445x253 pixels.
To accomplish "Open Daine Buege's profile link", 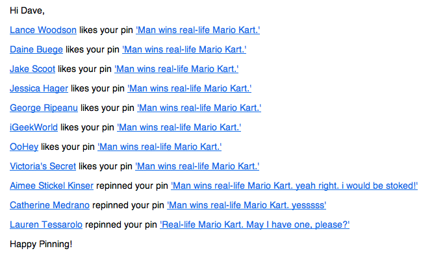I will [36, 49].
